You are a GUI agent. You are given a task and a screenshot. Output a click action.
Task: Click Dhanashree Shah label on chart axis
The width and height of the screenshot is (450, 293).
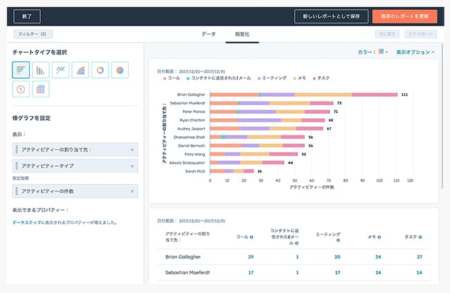189,138
